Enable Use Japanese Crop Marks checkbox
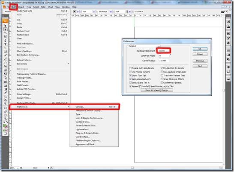Screen dimensions: 234x172 click(x=162, y=72)
